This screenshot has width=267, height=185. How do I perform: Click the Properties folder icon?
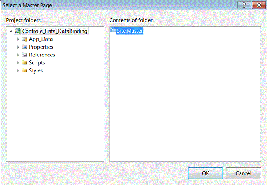pos(24,47)
